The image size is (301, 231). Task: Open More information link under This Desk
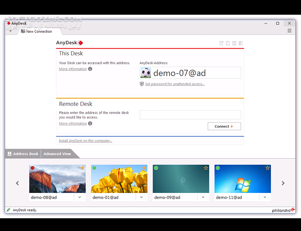click(x=73, y=69)
